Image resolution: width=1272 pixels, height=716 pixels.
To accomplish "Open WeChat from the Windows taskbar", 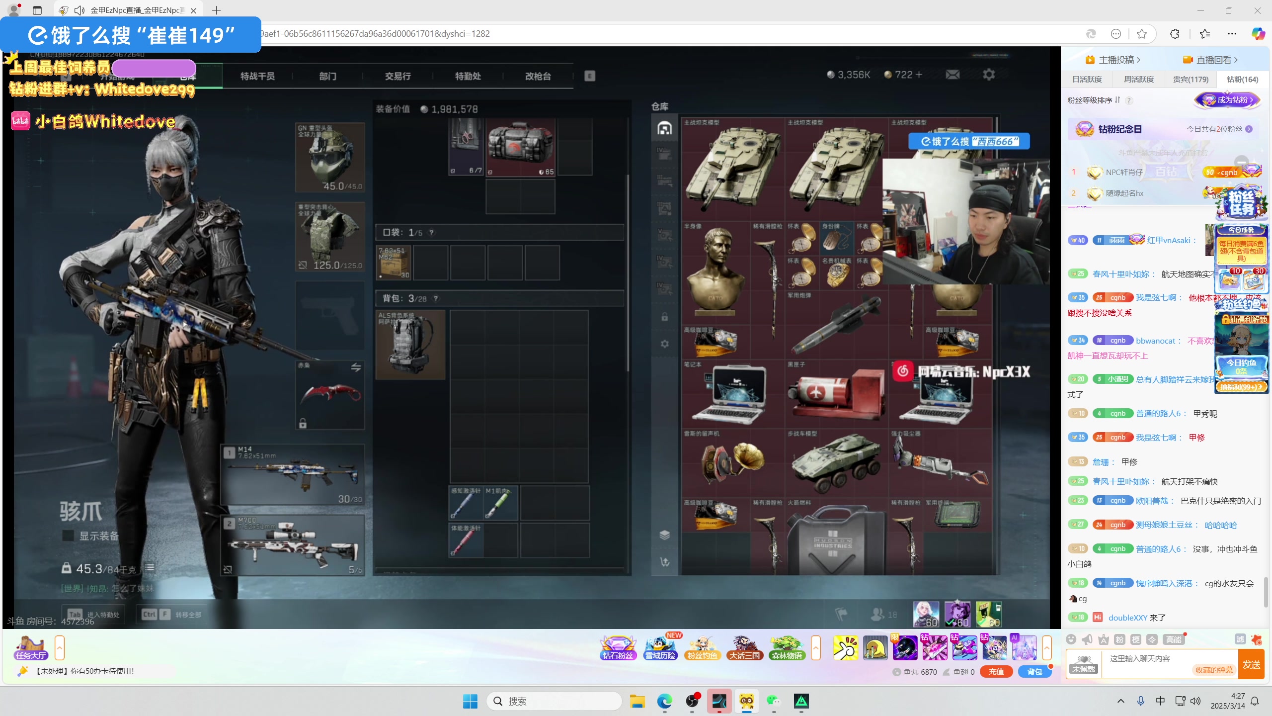I will point(774,701).
